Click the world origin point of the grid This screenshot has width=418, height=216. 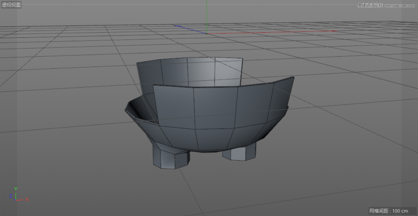point(207,33)
